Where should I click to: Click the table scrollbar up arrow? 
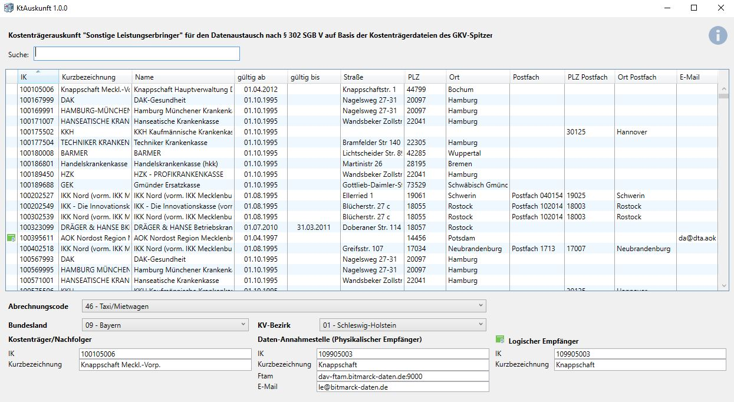point(725,88)
